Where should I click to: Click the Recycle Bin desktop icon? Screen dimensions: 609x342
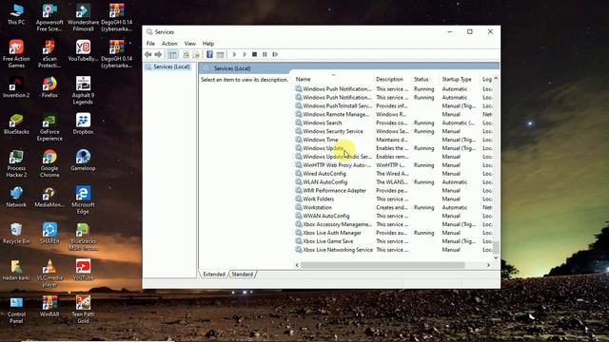[x=16, y=233]
